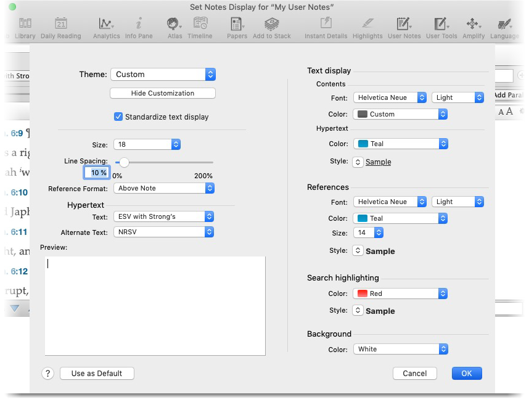Click the Use as Default button
Image resolution: width=529 pixels, height=402 pixels.
[97, 373]
